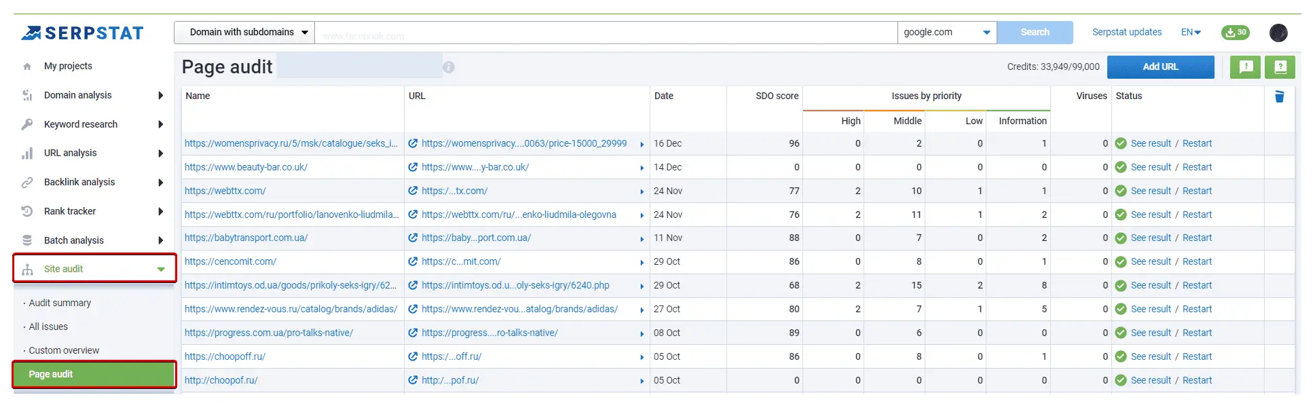Click the Add URL button
Image resolution: width=1315 pixels, height=408 pixels.
1160,67
